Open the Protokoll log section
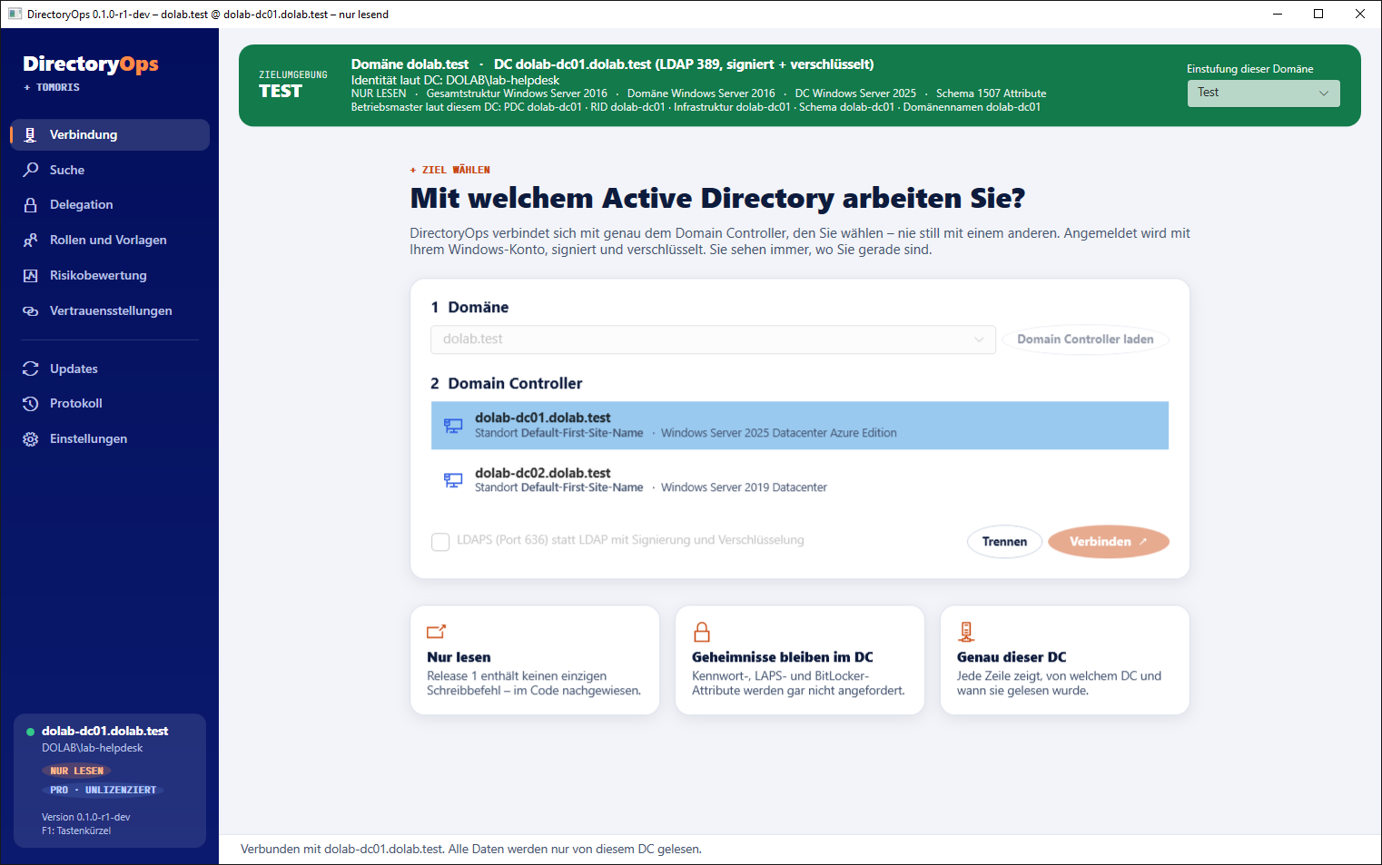The width and height of the screenshot is (1382, 865). (x=110, y=404)
